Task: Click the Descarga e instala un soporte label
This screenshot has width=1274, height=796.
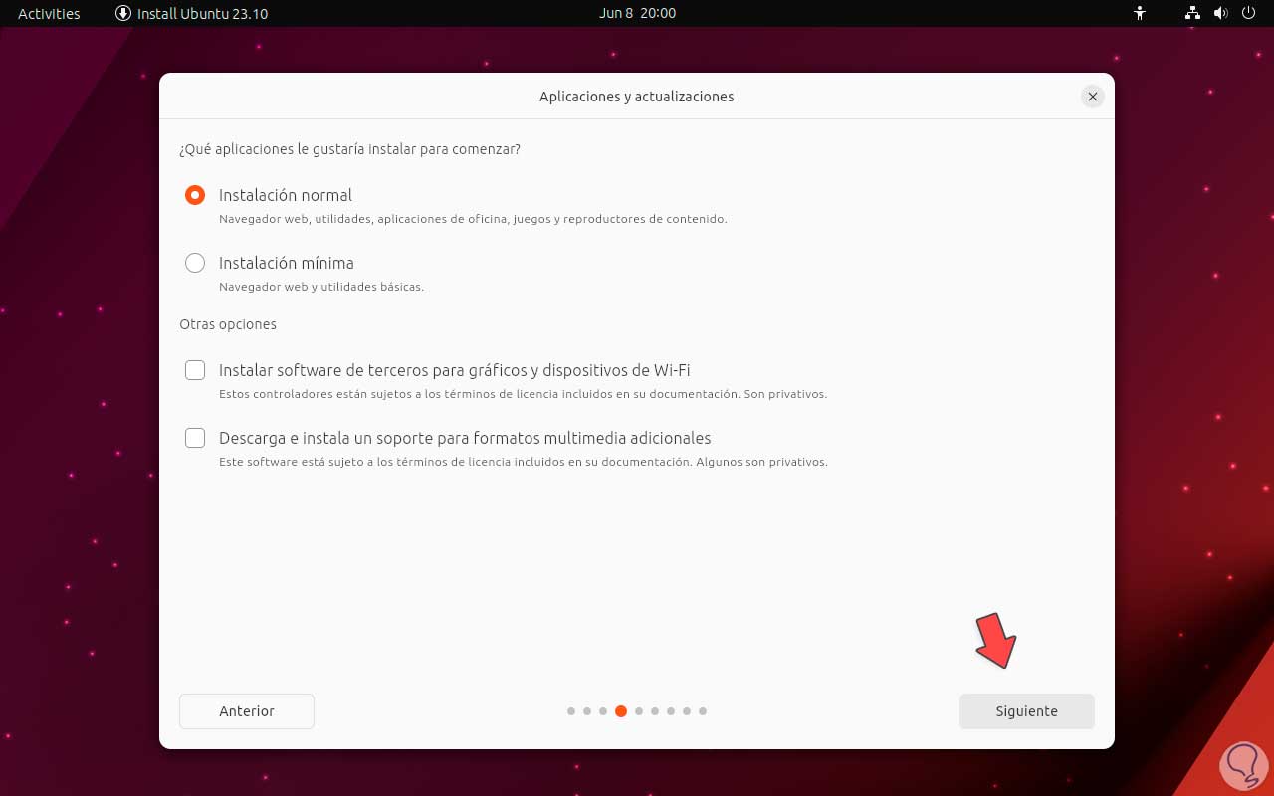Action: pyautogui.click(x=465, y=438)
